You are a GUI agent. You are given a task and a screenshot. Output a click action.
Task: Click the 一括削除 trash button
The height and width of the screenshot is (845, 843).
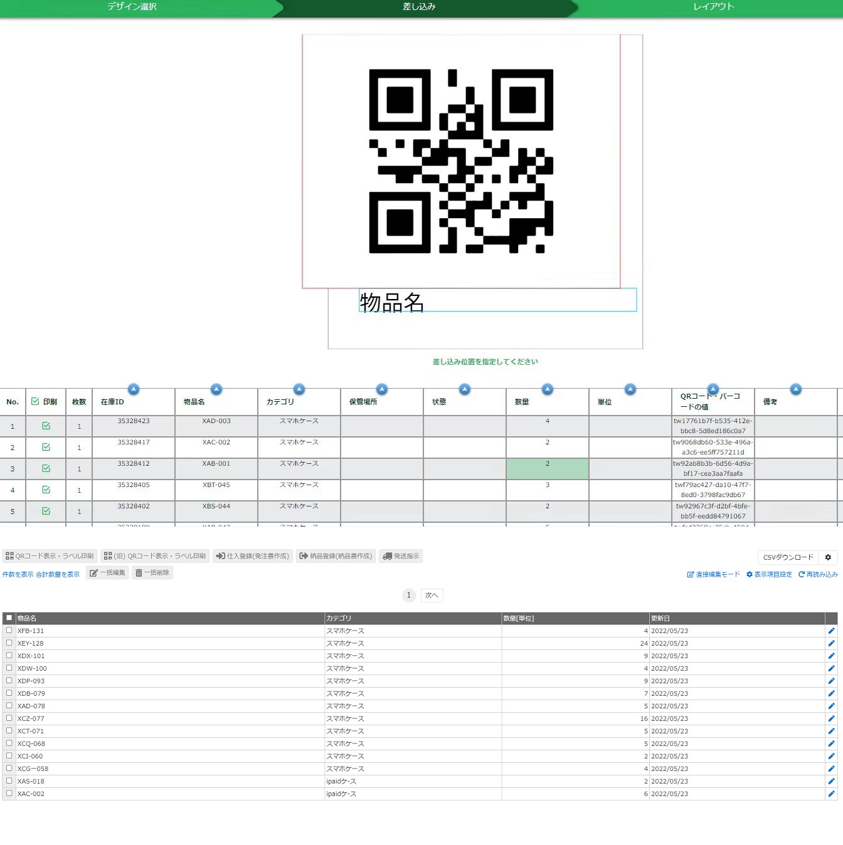click(152, 573)
